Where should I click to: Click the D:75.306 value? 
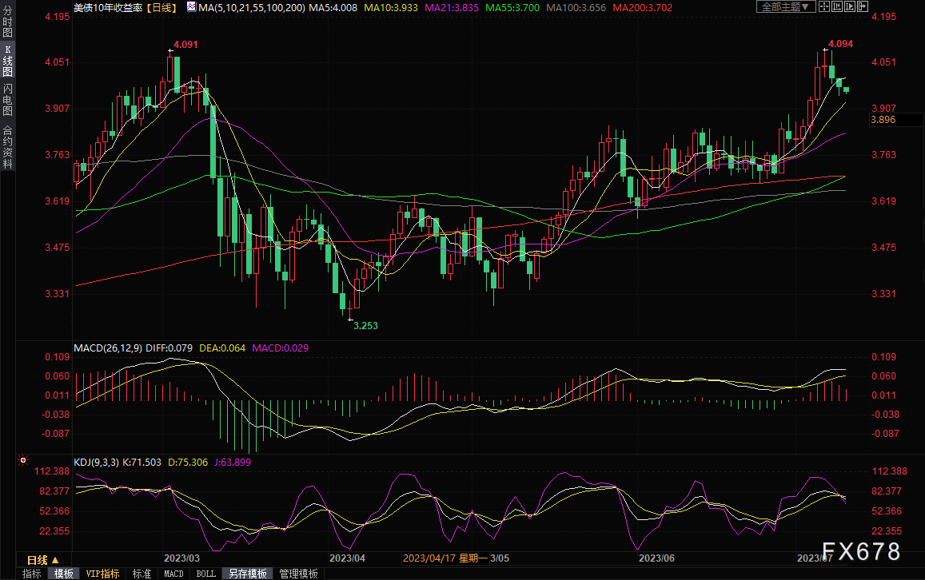point(188,462)
